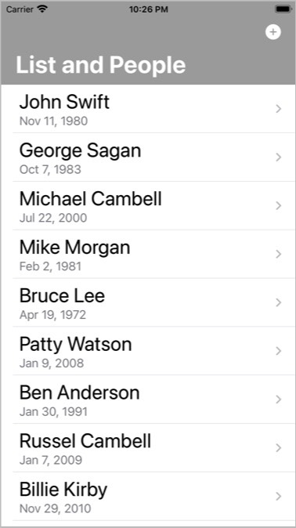296x528 pixels.
Task: Tap chevron on Ben Anderson row
Action: [278, 400]
